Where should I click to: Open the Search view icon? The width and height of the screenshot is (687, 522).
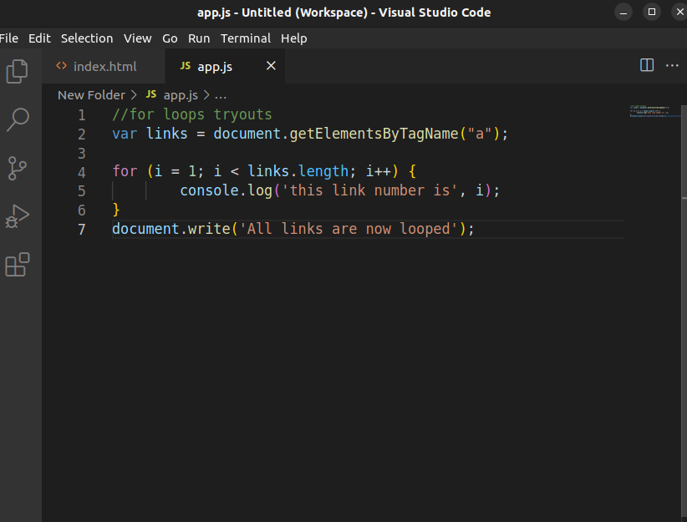coord(18,119)
